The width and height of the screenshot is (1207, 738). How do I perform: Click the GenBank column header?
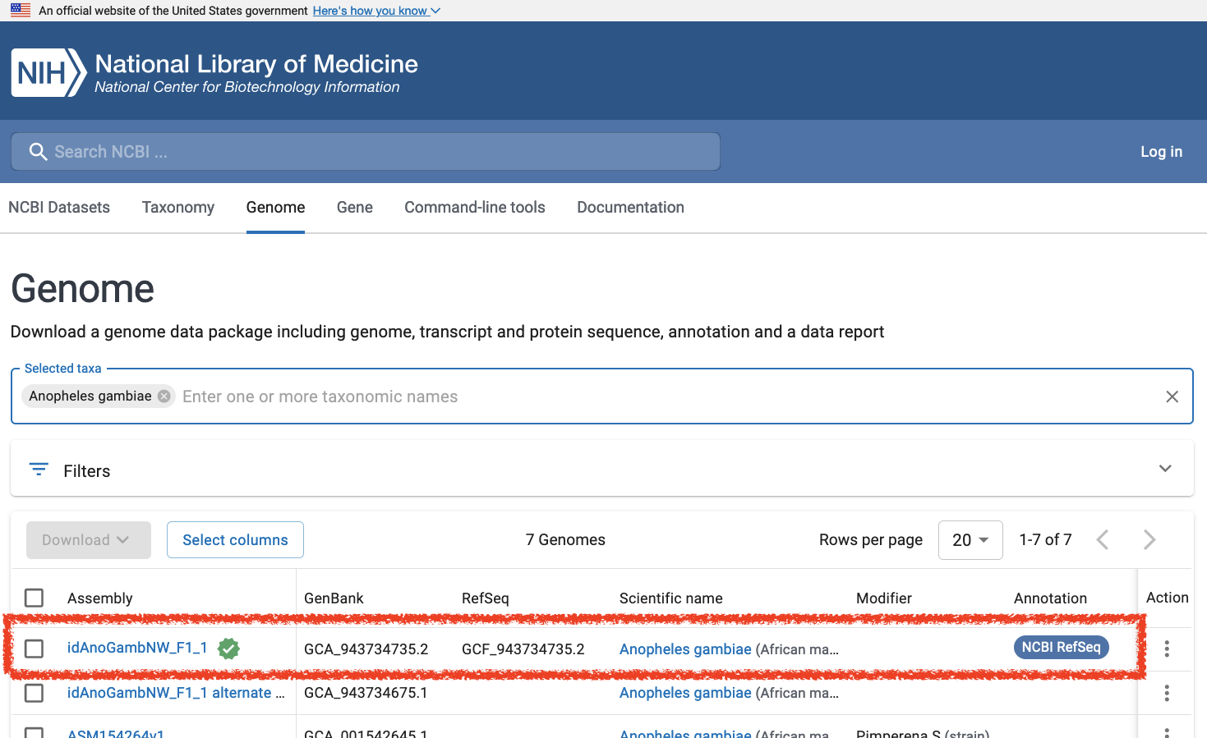click(334, 598)
